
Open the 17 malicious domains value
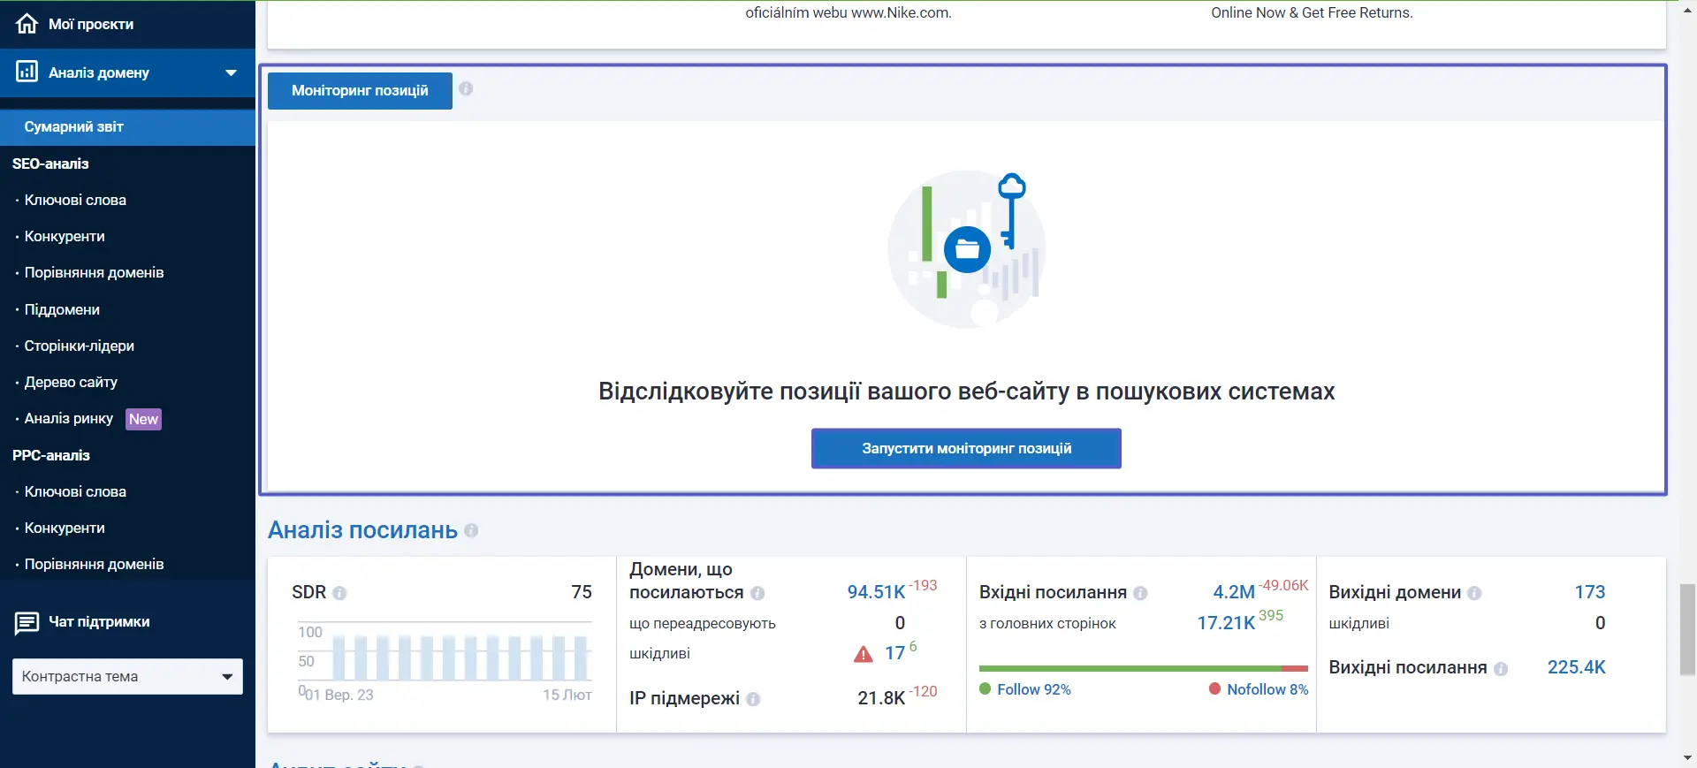pyautogui.click(x=894, y=653)
